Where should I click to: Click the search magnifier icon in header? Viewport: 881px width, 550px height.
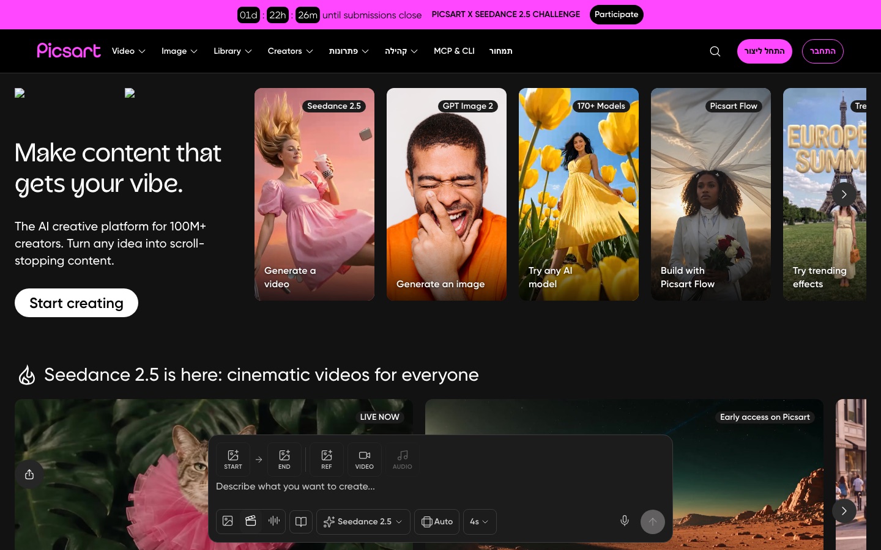(x=715, y=51)
